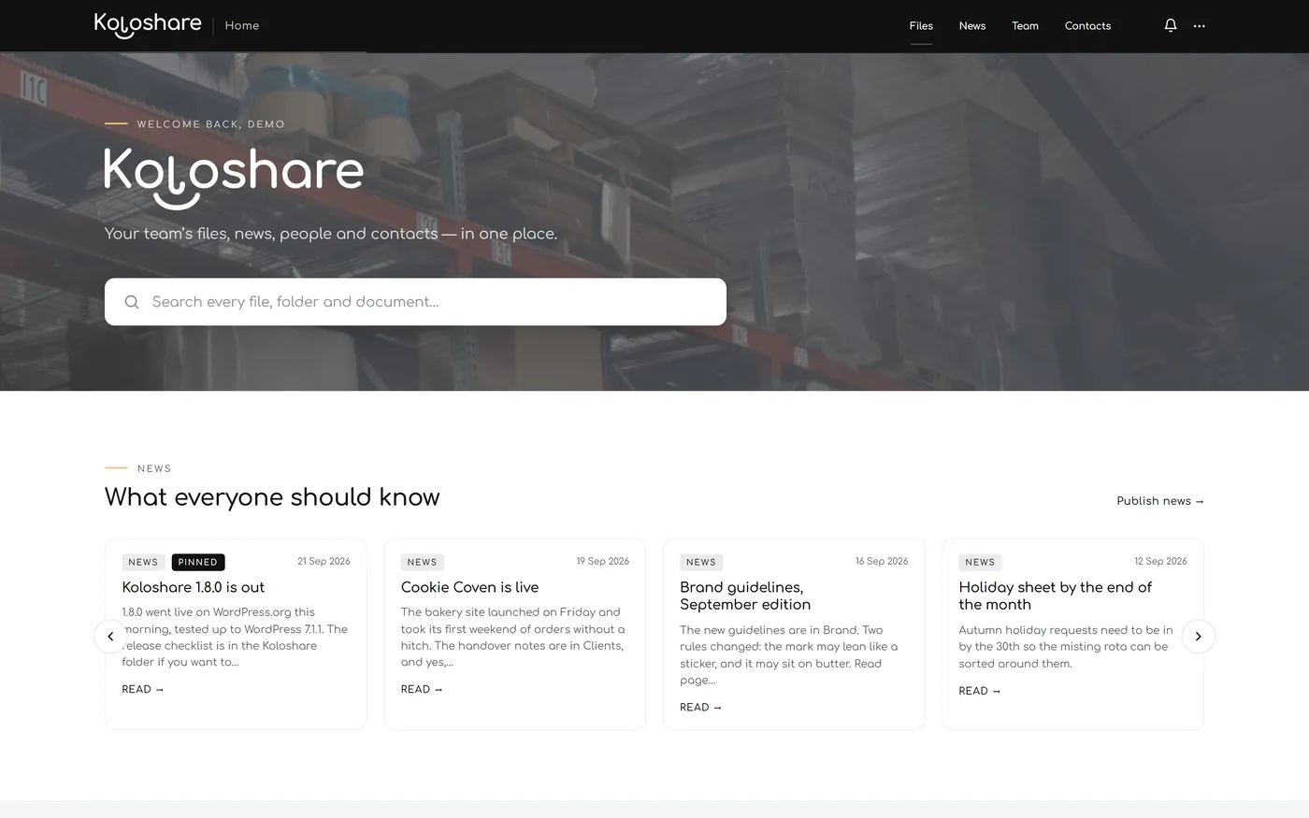Viewport: 1309px width, 818px height.
Task: Go to previous news with left arrow
Action: pos(110,637)
